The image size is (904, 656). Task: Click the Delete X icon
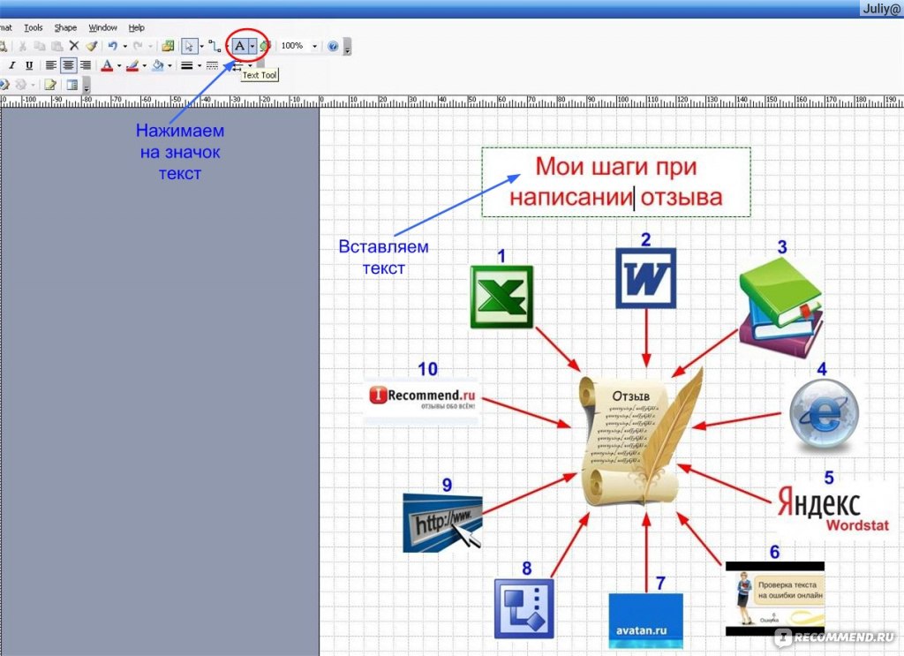[74, 46]
